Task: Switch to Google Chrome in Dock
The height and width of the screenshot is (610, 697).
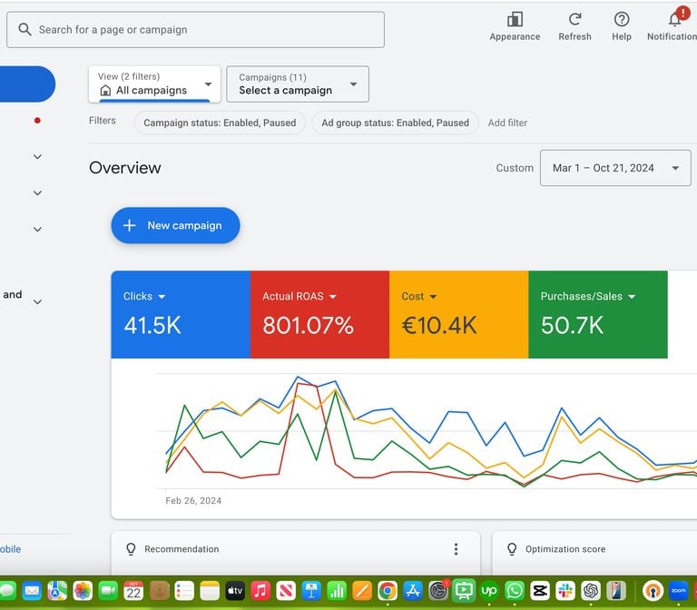Action: click(x=388, y=591)
